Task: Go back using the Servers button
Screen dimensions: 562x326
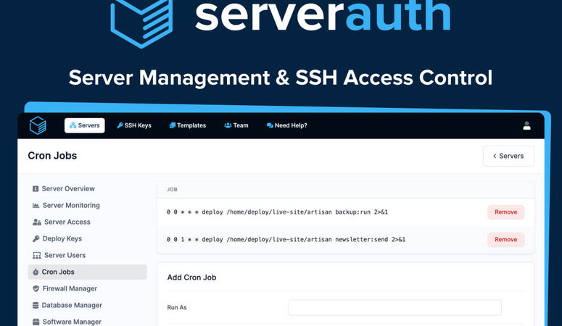Action: [x=508, y=156]
